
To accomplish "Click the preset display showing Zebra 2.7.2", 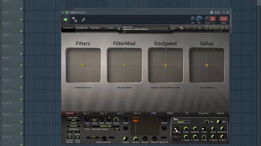I will coord(145,28).
